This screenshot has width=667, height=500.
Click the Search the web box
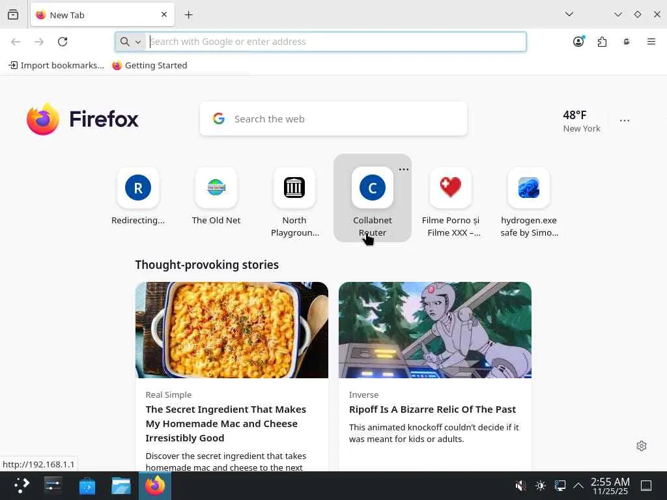click(333, 118)
